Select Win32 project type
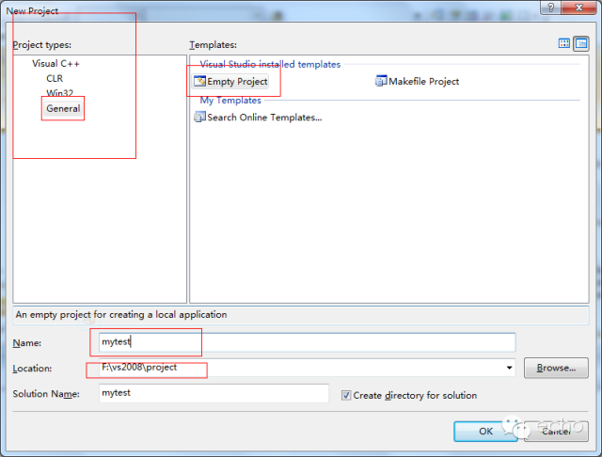 coord(59,93)
